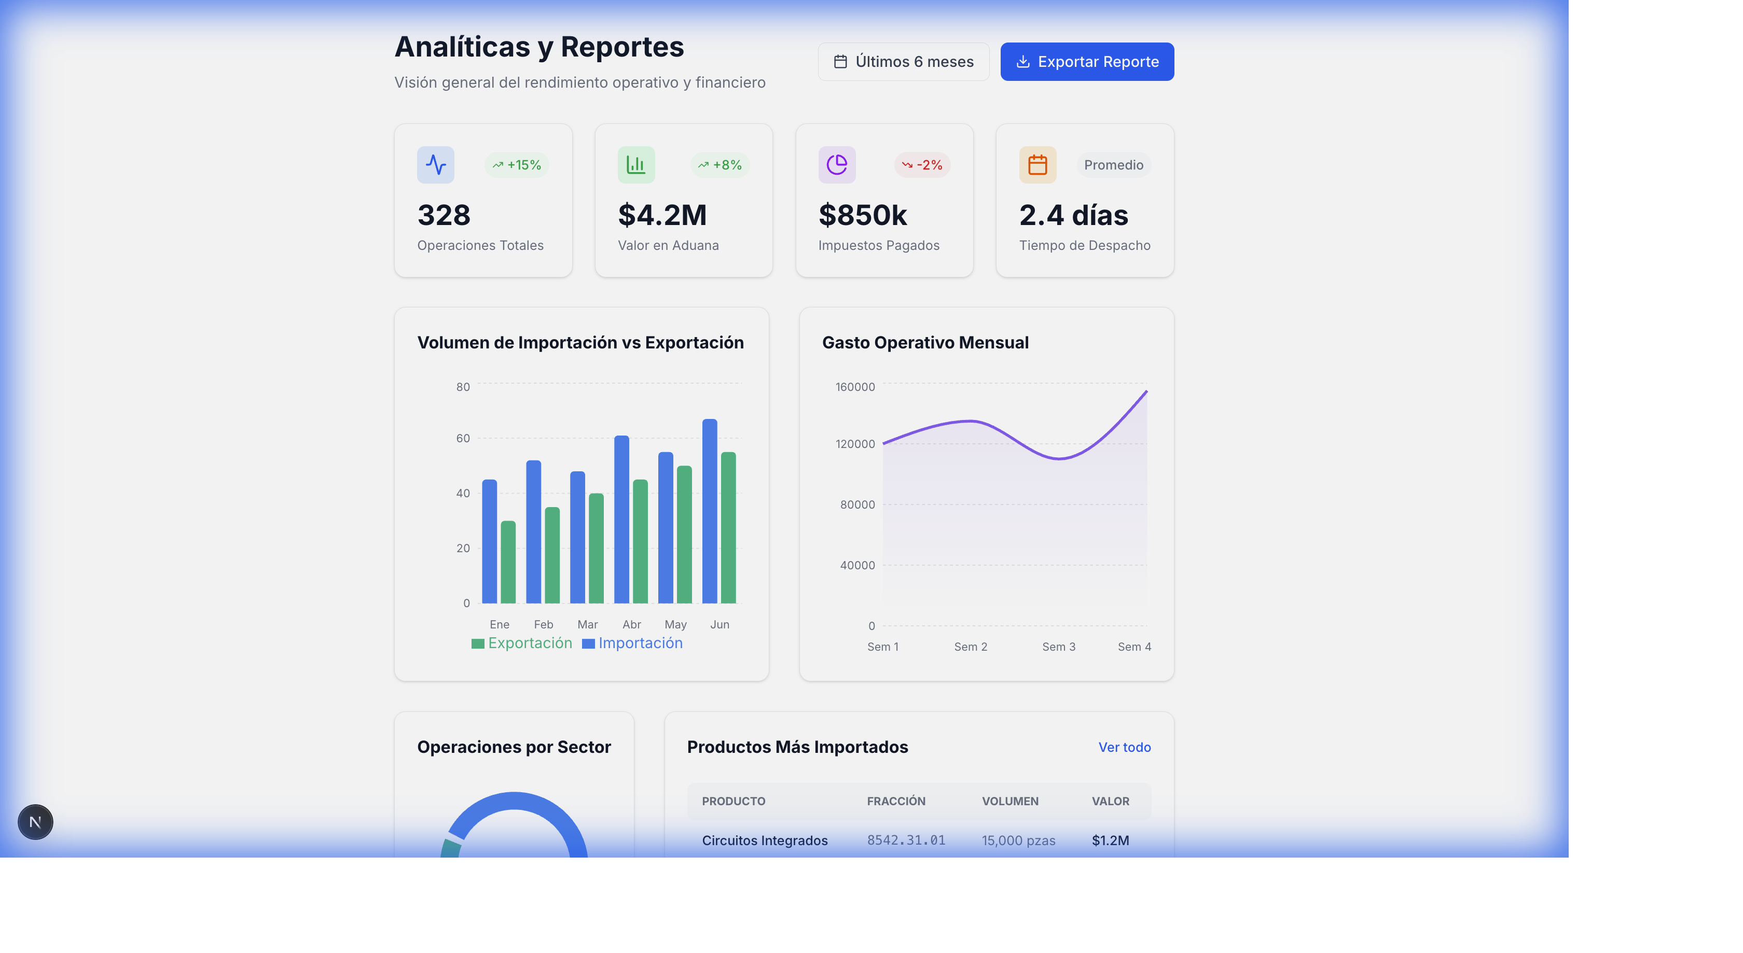Image resolution: width=1743 pixels, height=953 pixels.
Task: Click the +15% trend badge
Action: [516, 165]
